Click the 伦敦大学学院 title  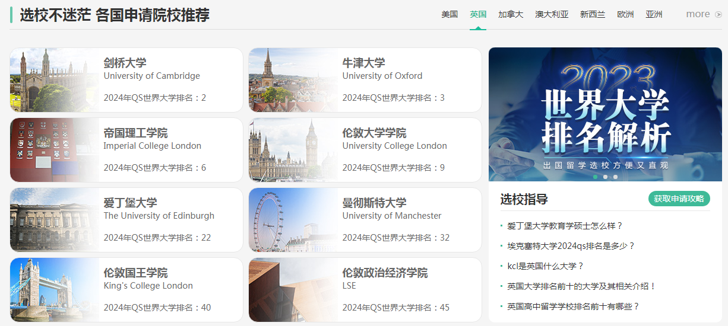click(x=374, y=133)
